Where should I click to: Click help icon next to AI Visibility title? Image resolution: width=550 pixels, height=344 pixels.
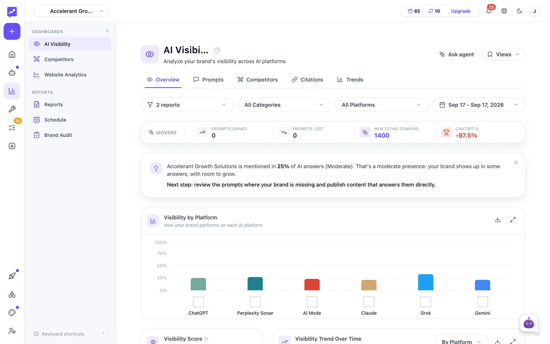click(x=217, y=50)
